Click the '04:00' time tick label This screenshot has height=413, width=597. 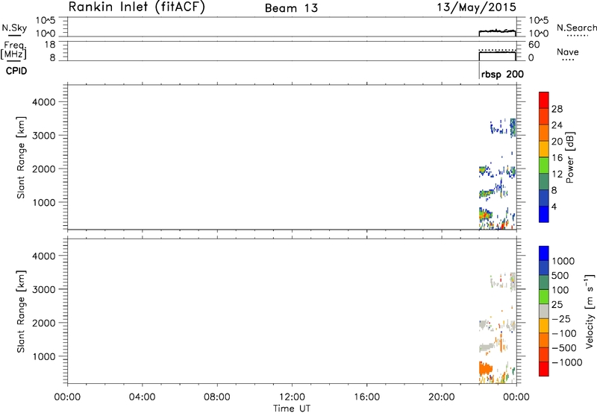pos(142,397)
